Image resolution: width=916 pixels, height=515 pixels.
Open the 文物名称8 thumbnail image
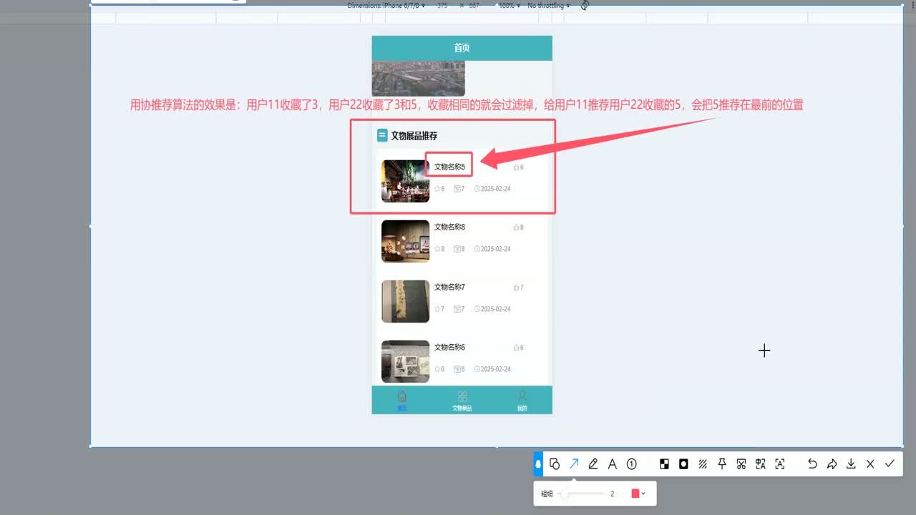pos(405,241)
